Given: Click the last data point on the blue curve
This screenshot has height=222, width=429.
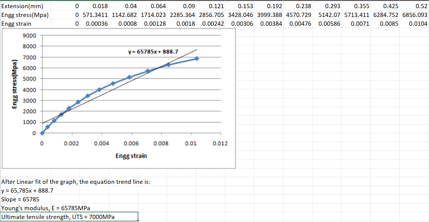Looking at the screenshot, I should pyautogui.click(x=197, y=58).
